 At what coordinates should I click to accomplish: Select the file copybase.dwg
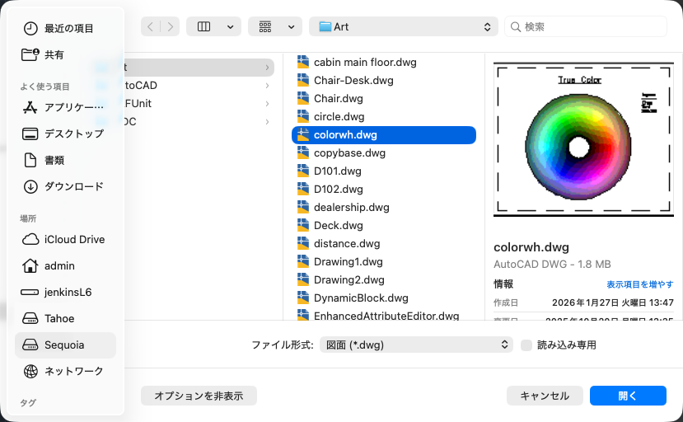pos(384,153)
